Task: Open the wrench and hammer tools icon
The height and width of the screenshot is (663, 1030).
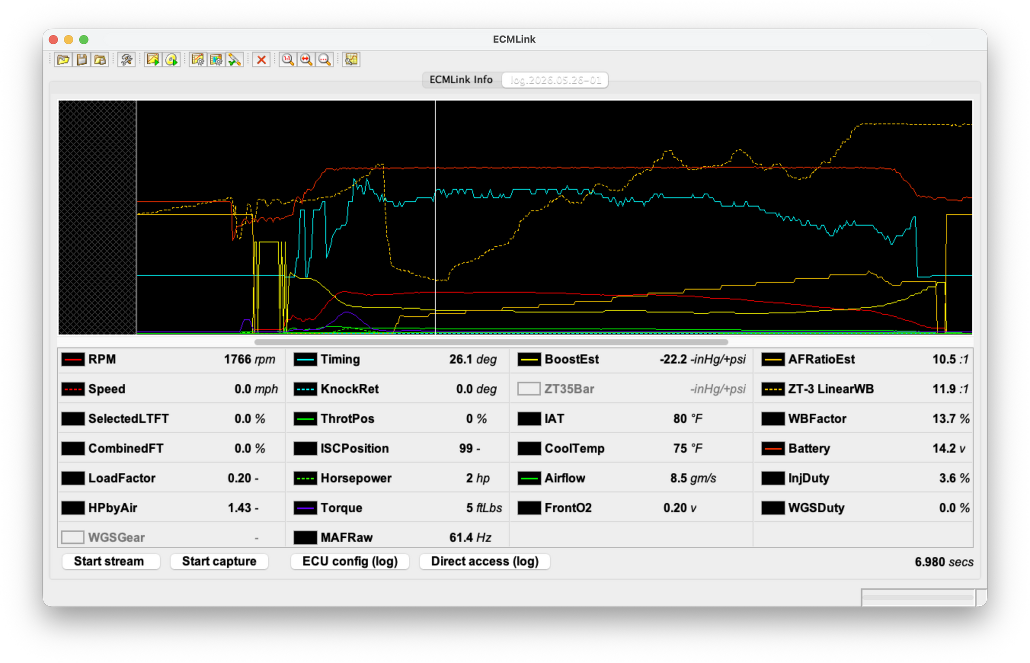Action: pyautogui.click(x=126, y=60)
